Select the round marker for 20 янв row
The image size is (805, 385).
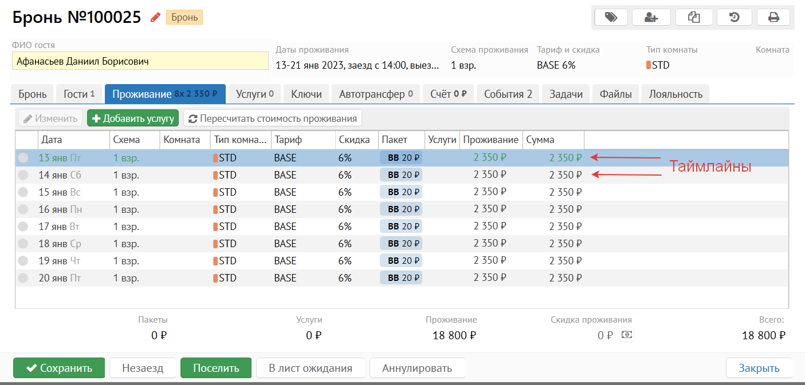[23, 279]
